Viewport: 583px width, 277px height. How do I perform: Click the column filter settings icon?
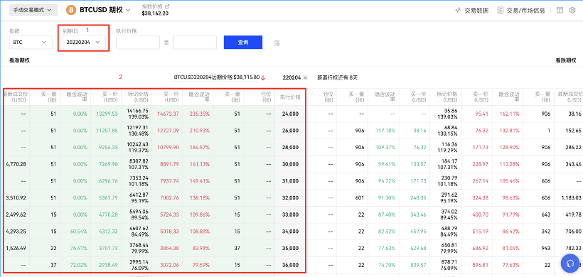click(x=277, y=43)
